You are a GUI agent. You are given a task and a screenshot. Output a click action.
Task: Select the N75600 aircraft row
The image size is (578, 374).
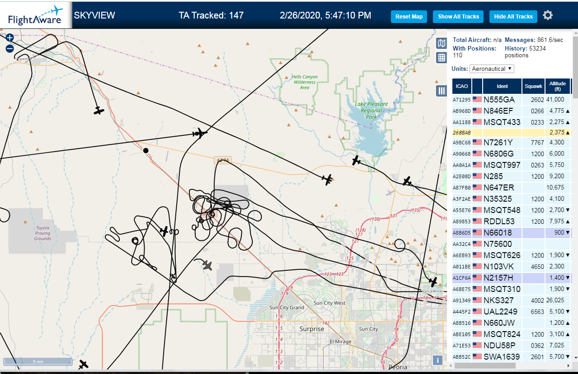pyautogui.click(x=512, y=244)
